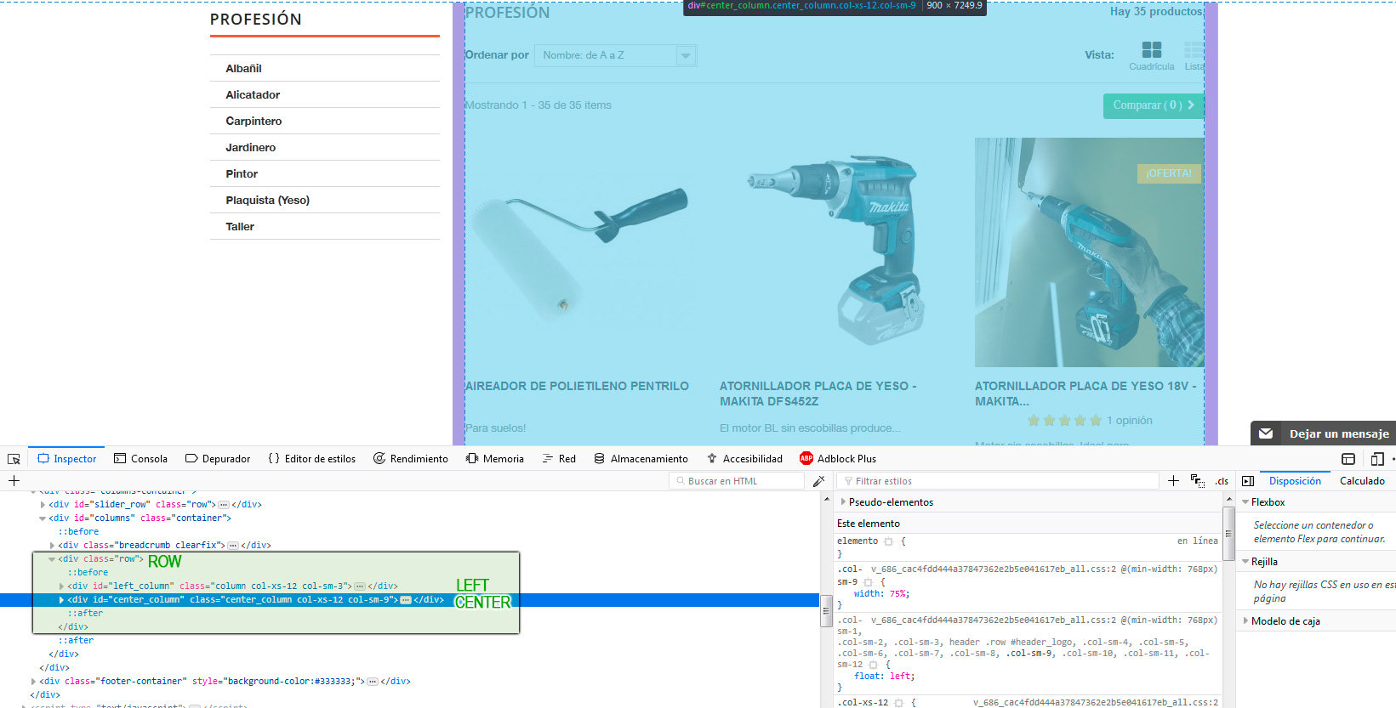Screen dimensions: 1396x708
Task: Click ellipsis badge in footer-container node
Action: tap(373, 682)
